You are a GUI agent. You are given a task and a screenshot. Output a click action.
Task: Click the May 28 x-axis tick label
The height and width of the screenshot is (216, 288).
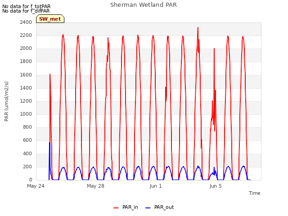pyautogui.click(x=95, y=186)
